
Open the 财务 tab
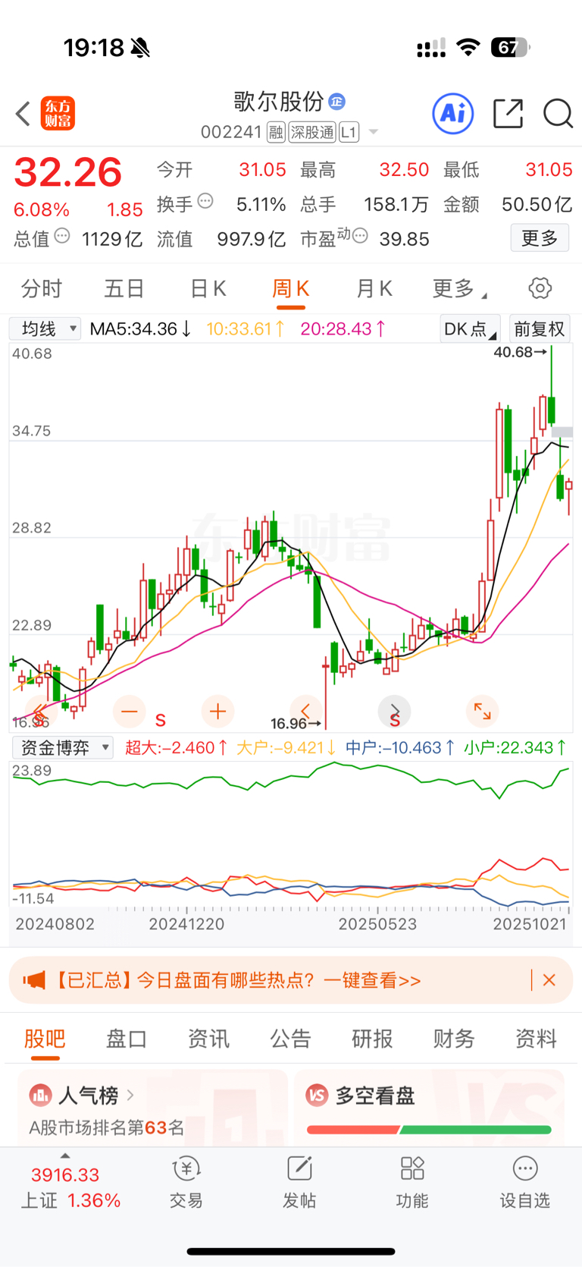click(454, 1039)
